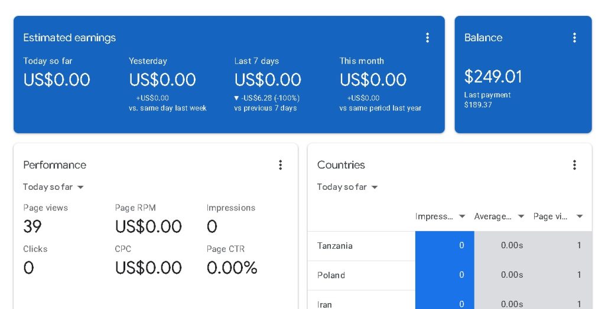Image resolution: width=605 pixels, height=309 pixels.
Task: Click the This month earnings figure
Action: (x=373, y=80)
